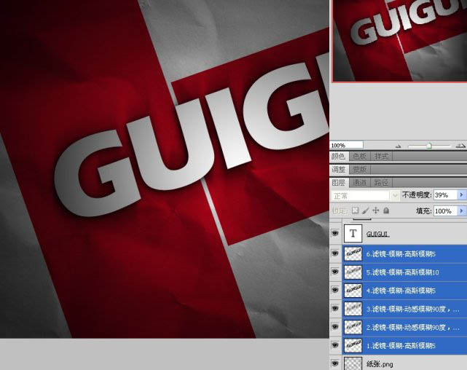Image resolution: width=467 pixels, height=370 pixels.
Task: Click the 不透明度 39% input field
Action: tap(445, 195)
